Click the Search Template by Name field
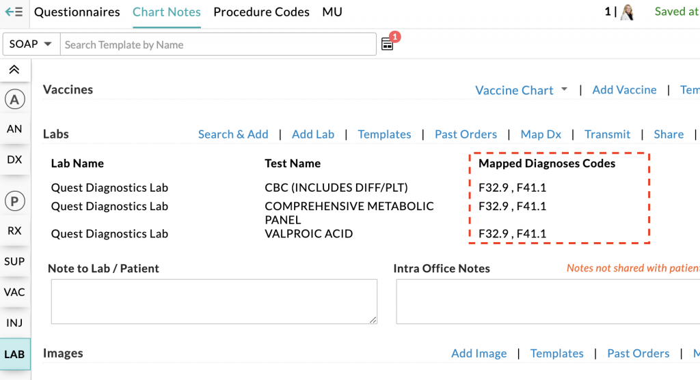The width and height of the screenshot is (700, 380). click(219, 44)
